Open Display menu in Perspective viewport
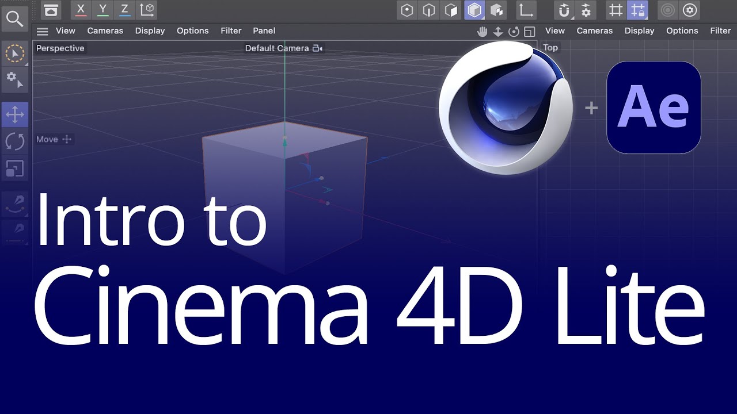This screenshot has height=414, width=737. click(x=150, y=30)
